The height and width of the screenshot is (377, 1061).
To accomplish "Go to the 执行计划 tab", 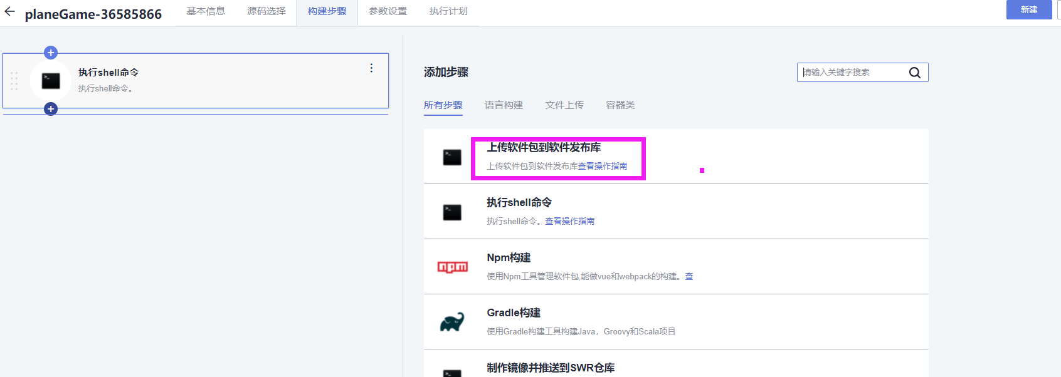I will [x=448, y=11].
